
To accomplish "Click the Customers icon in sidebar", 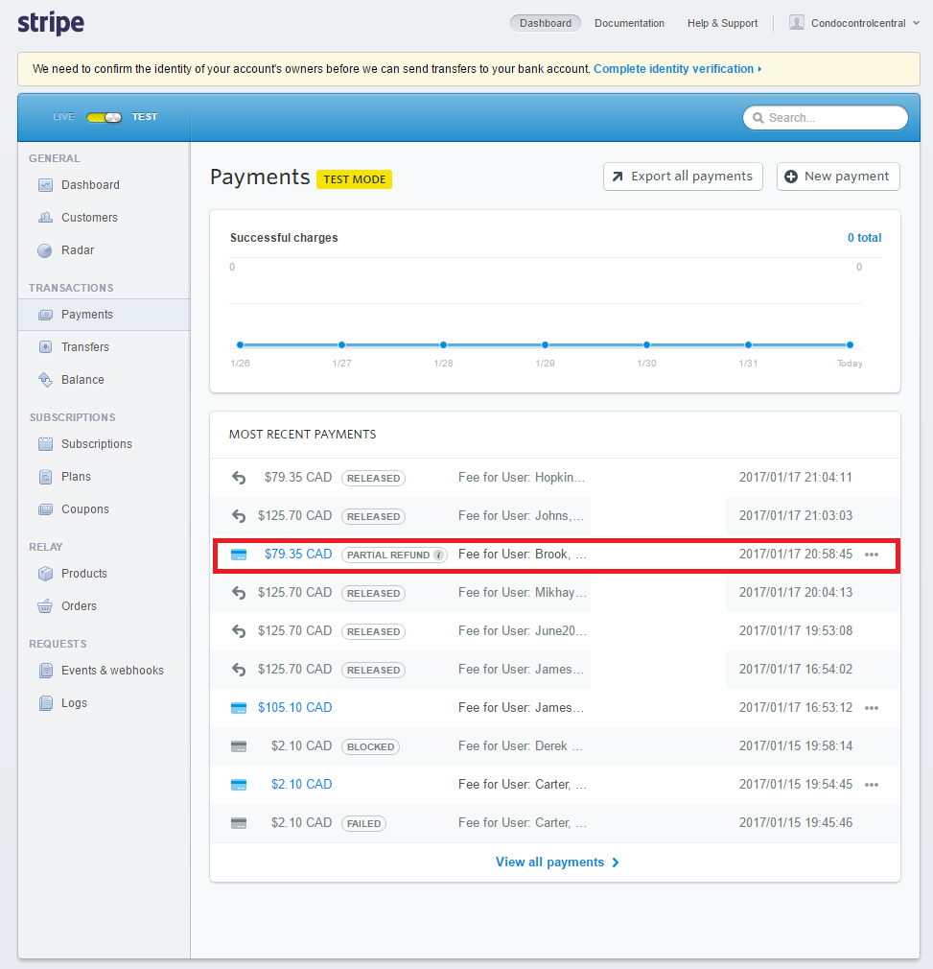I will [45, 218].
